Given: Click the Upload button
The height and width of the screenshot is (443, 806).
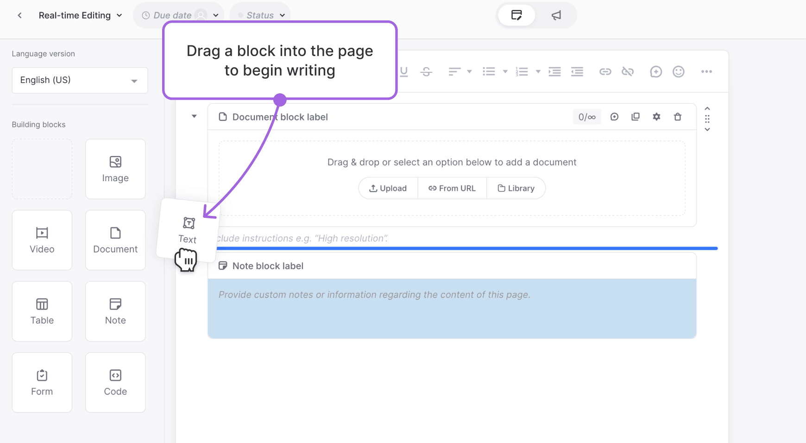Looking at the screenshot, I should pos(388,188).
